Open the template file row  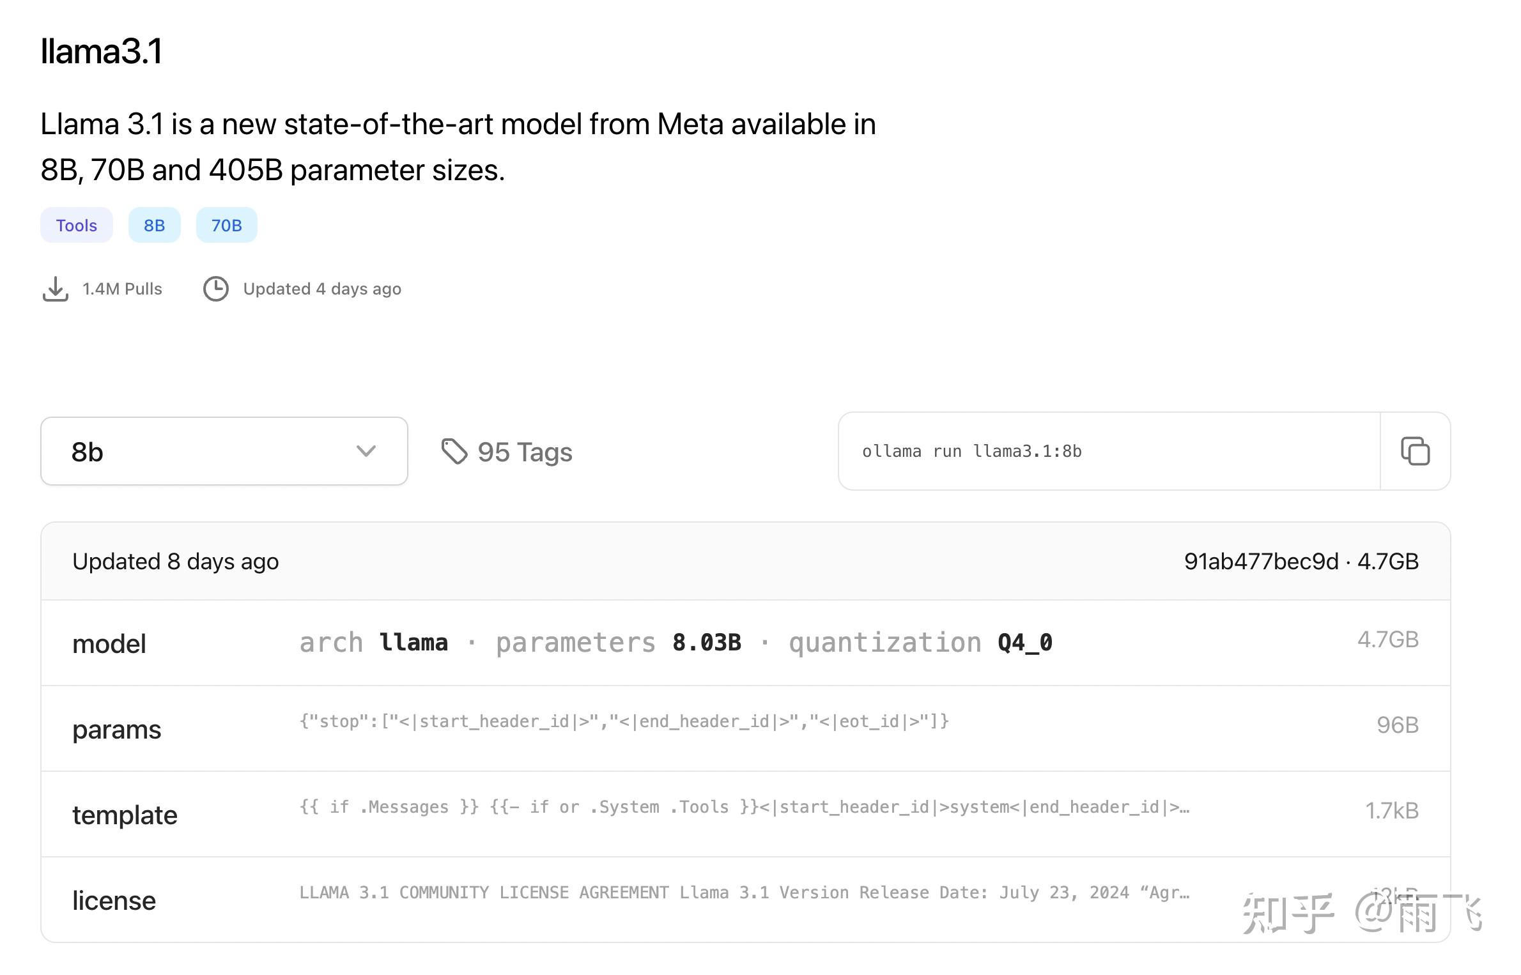(x=125, y=815)
